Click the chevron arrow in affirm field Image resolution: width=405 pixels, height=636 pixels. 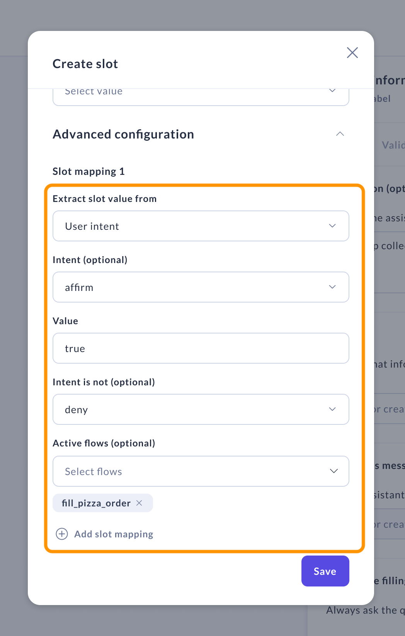click(332, 287)
